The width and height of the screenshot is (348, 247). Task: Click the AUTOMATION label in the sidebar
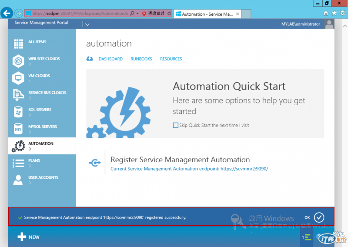[41, 144]
